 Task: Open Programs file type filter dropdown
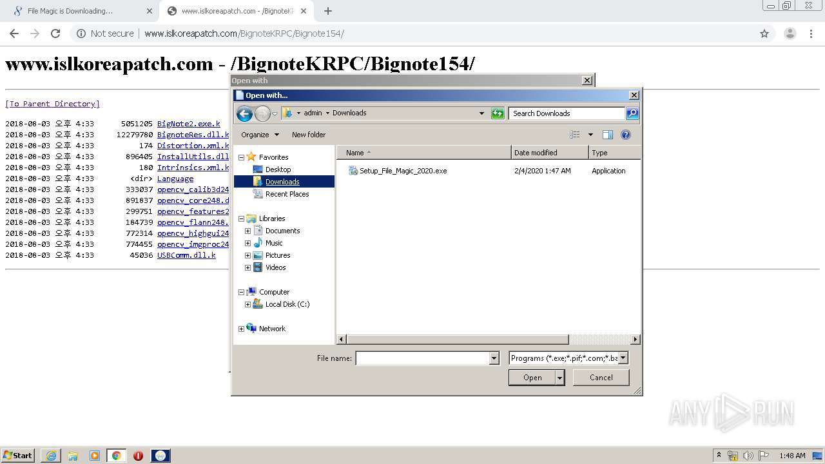[x=623, y=358]
